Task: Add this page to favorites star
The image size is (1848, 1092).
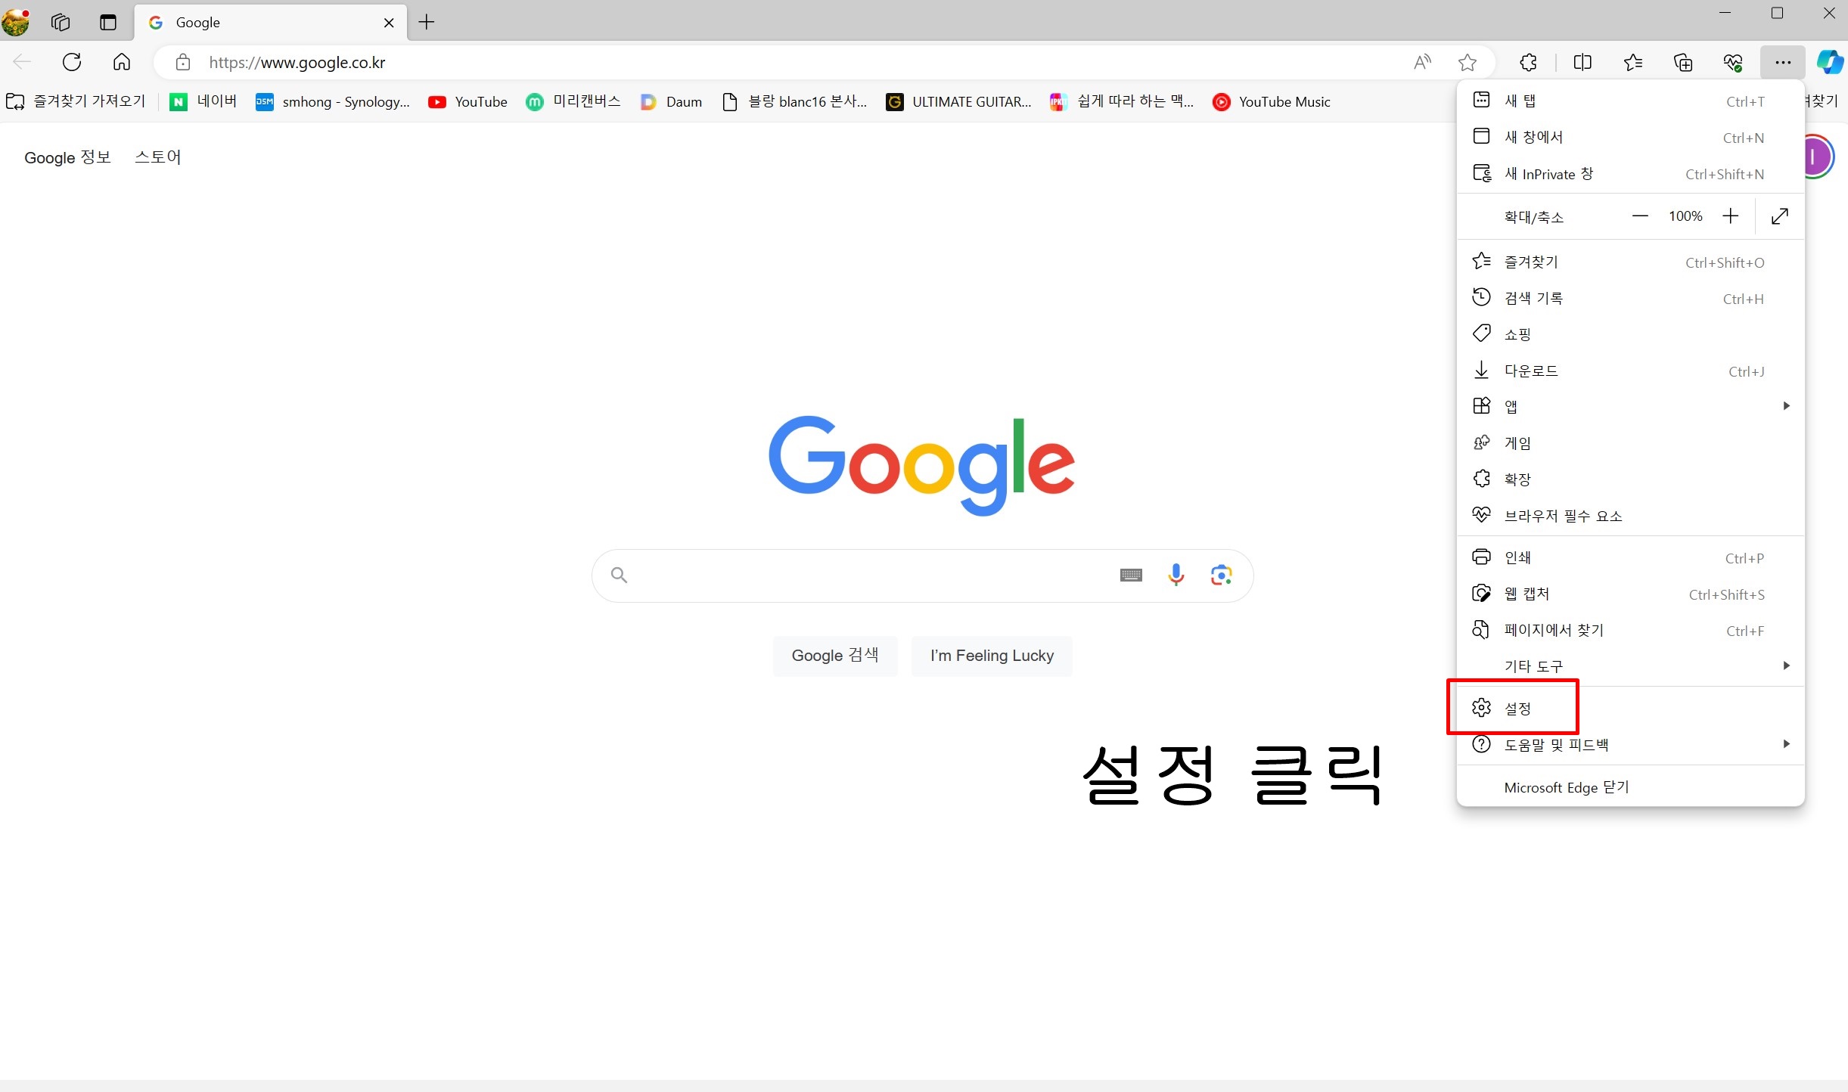Action: coord(1468,62)
